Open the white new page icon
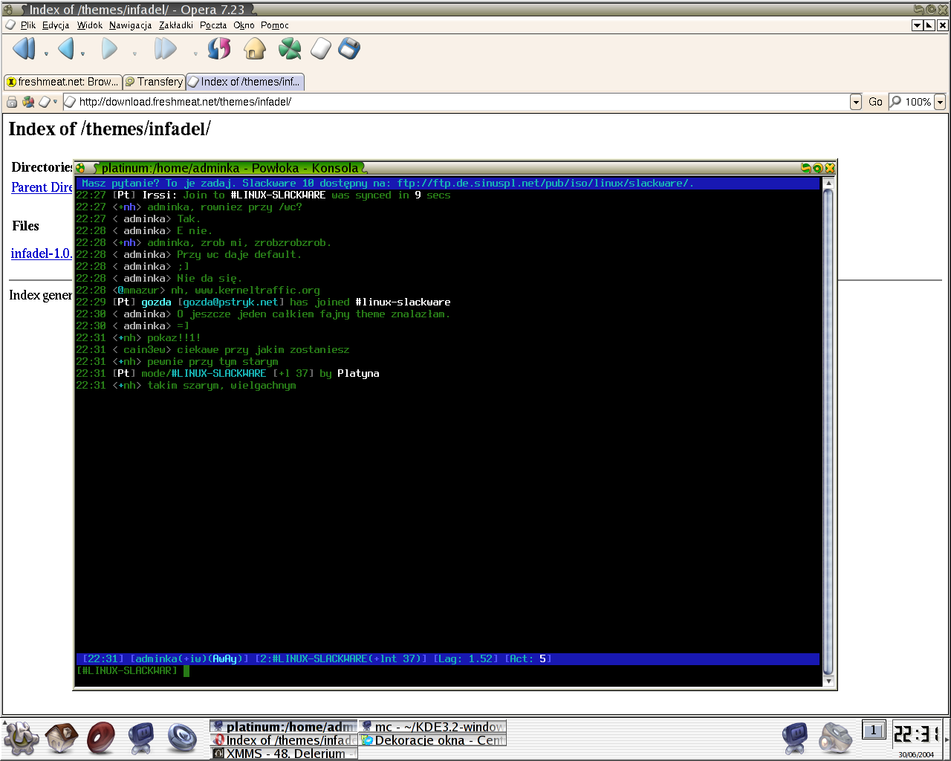 pyautogui.click(x=320, y=49)
